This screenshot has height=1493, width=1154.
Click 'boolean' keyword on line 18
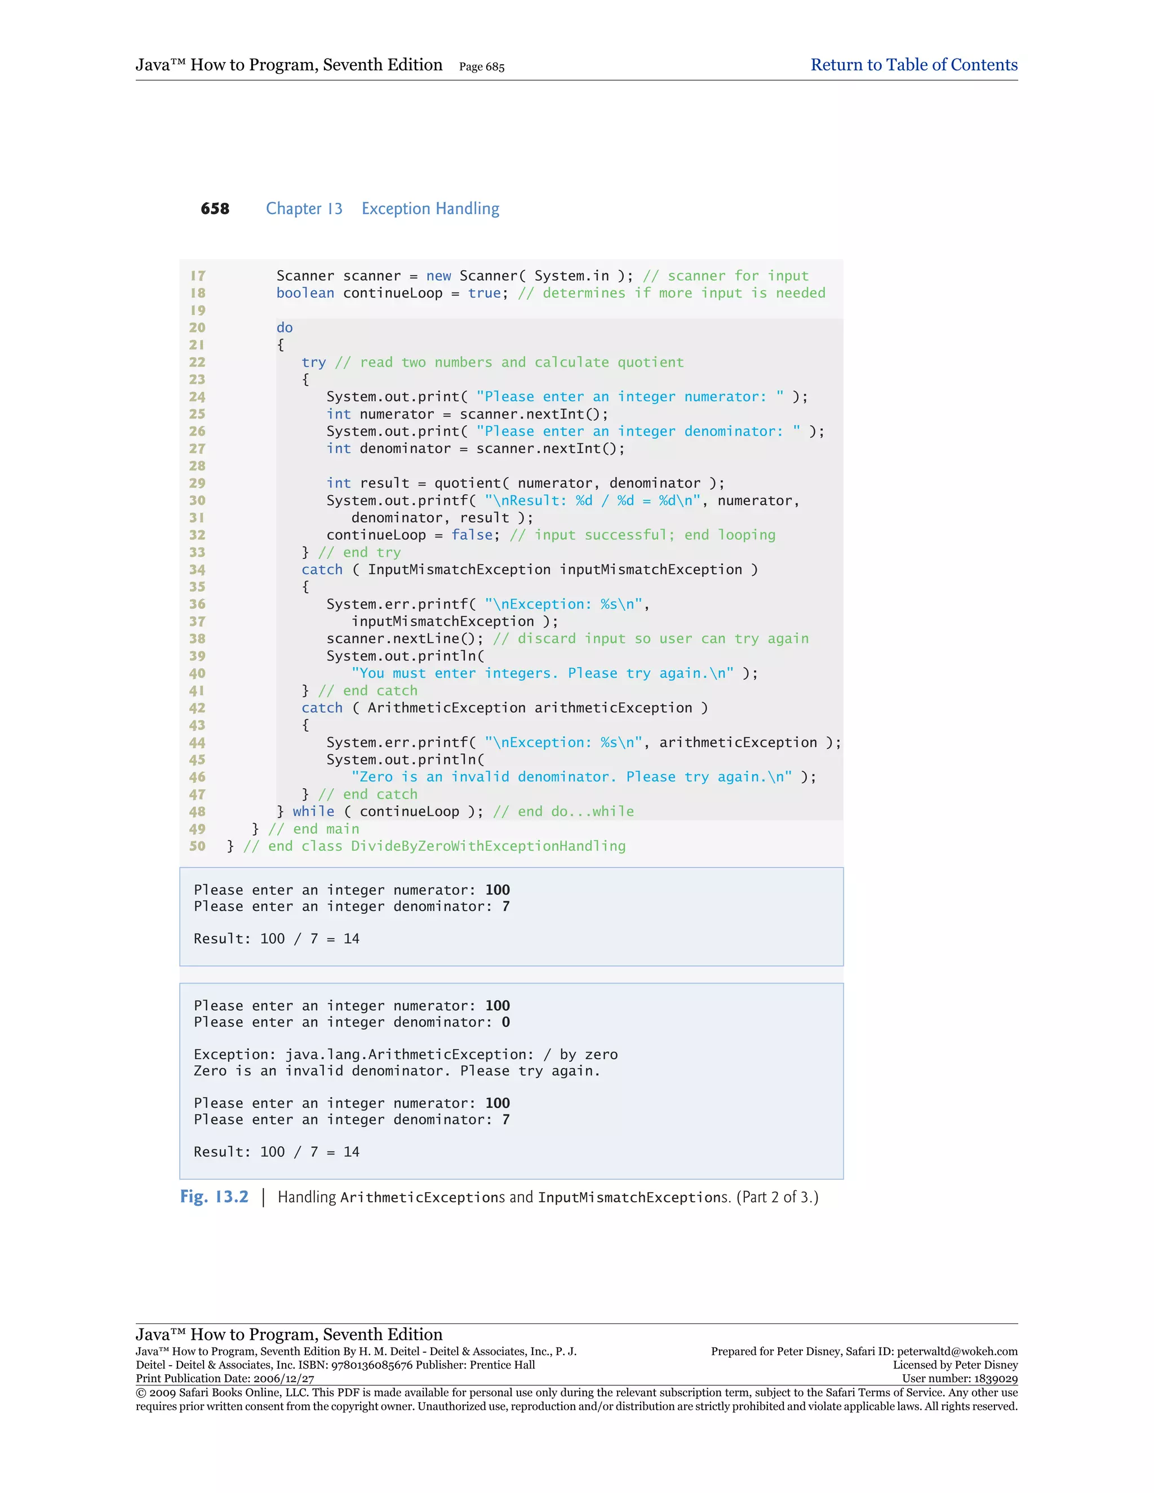(305, 294)
